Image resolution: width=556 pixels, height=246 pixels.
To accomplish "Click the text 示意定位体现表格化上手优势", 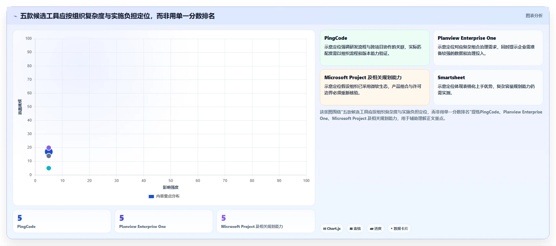I will (465, 86).
